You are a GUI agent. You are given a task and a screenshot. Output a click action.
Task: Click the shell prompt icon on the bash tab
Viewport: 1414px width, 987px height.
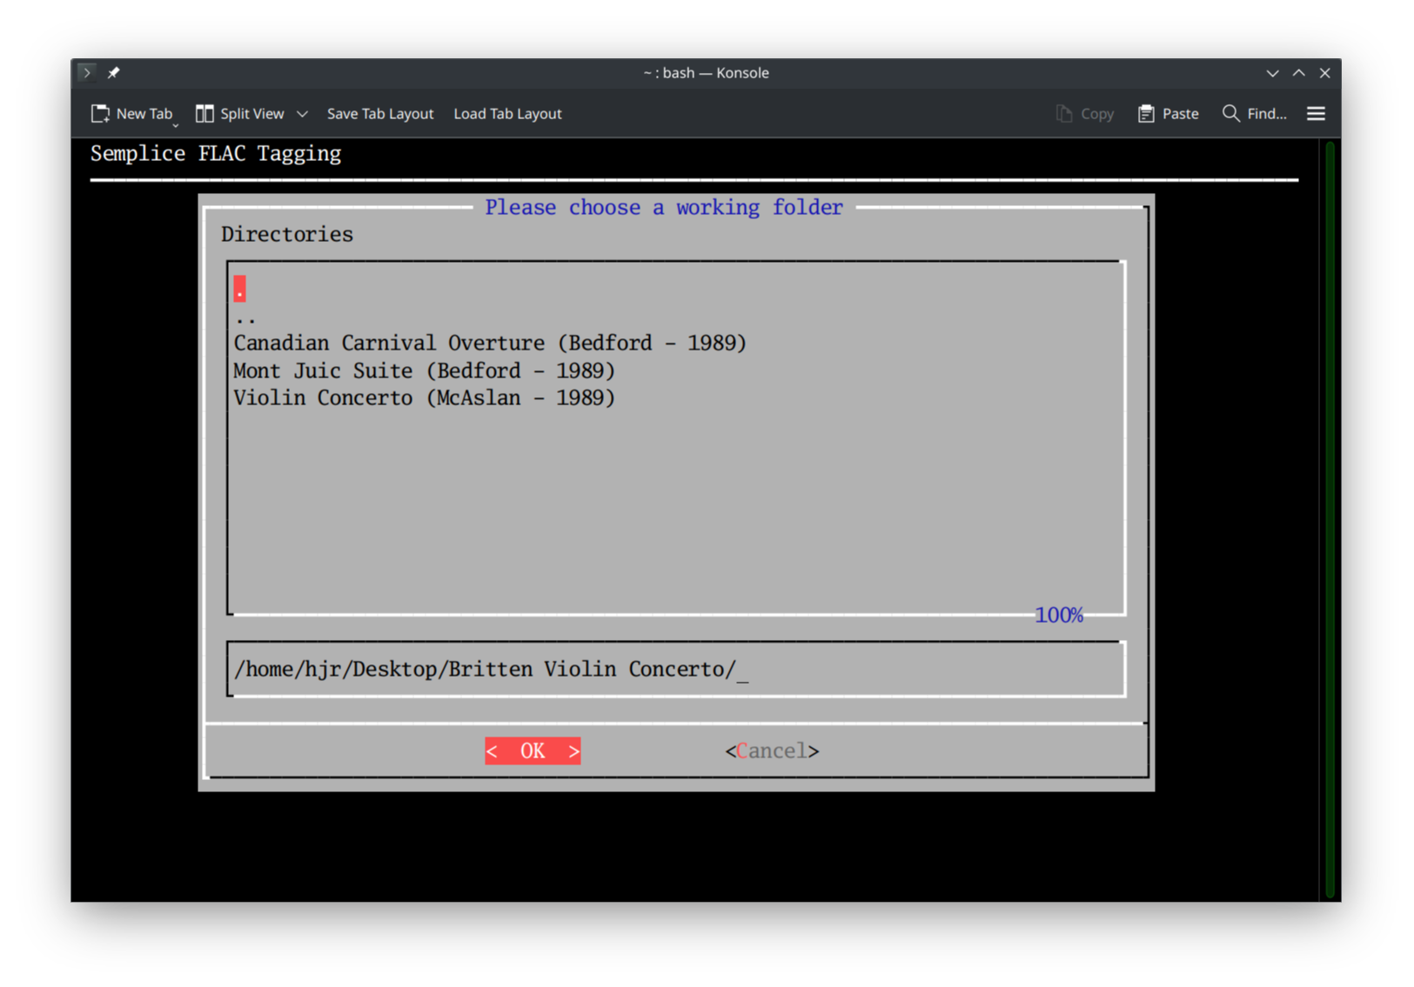point(86,72)
